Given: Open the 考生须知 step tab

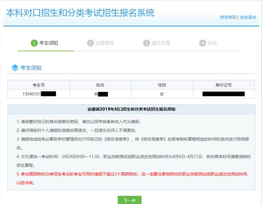Looking at the screenshot, I should 48,43.
